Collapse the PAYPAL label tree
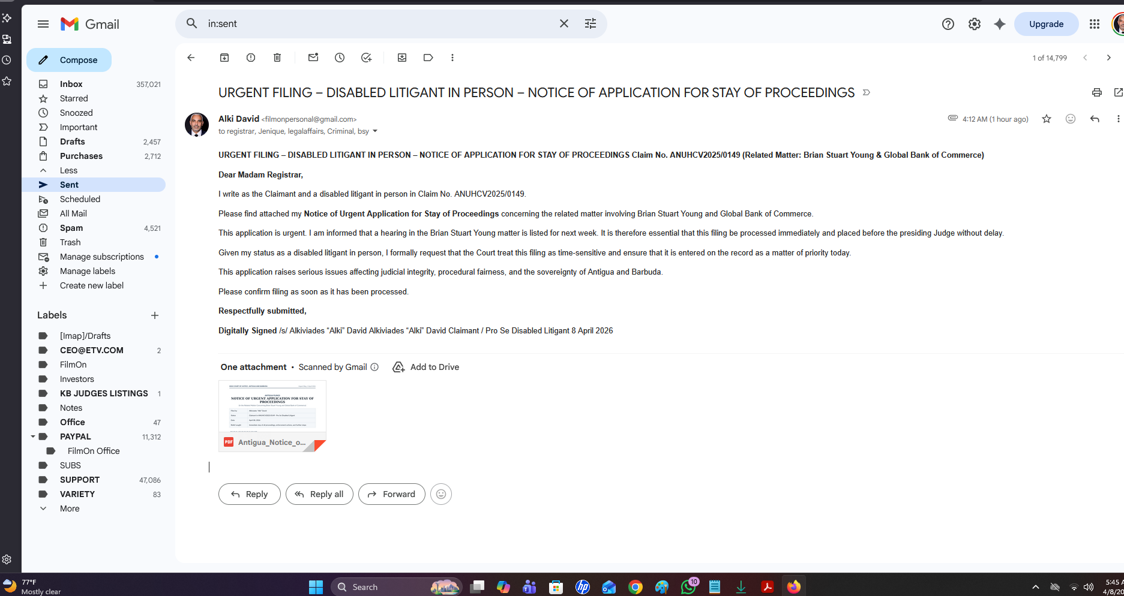The height and width of the screenshot is (596, 1124). 33,437
